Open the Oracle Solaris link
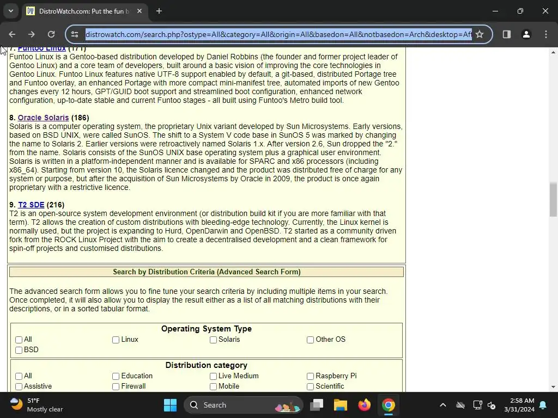 click(x=43, y=118)
